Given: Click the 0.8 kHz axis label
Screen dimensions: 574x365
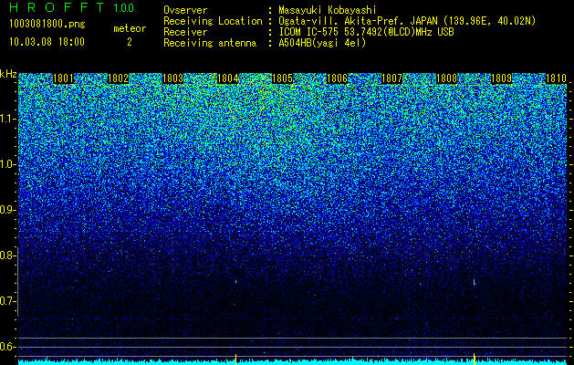Looking at the screenshot, I should [7, 255].
